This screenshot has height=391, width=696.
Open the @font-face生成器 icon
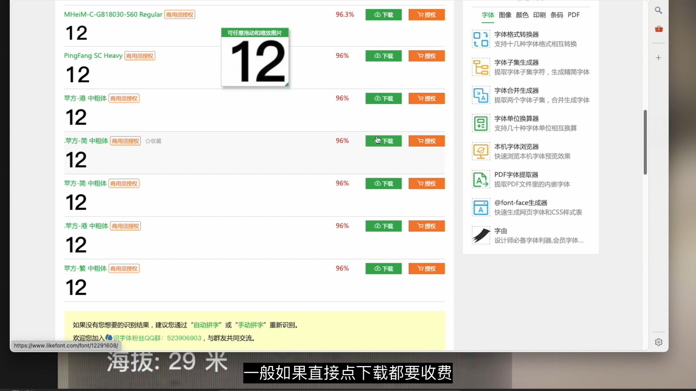click(481, 207)
